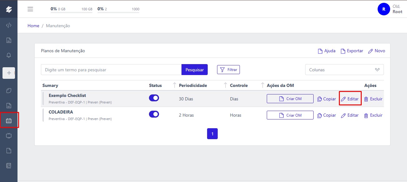407x182 pixels.
Task: Create a new plan via Novo button
Action: click(x=377, y=51)
